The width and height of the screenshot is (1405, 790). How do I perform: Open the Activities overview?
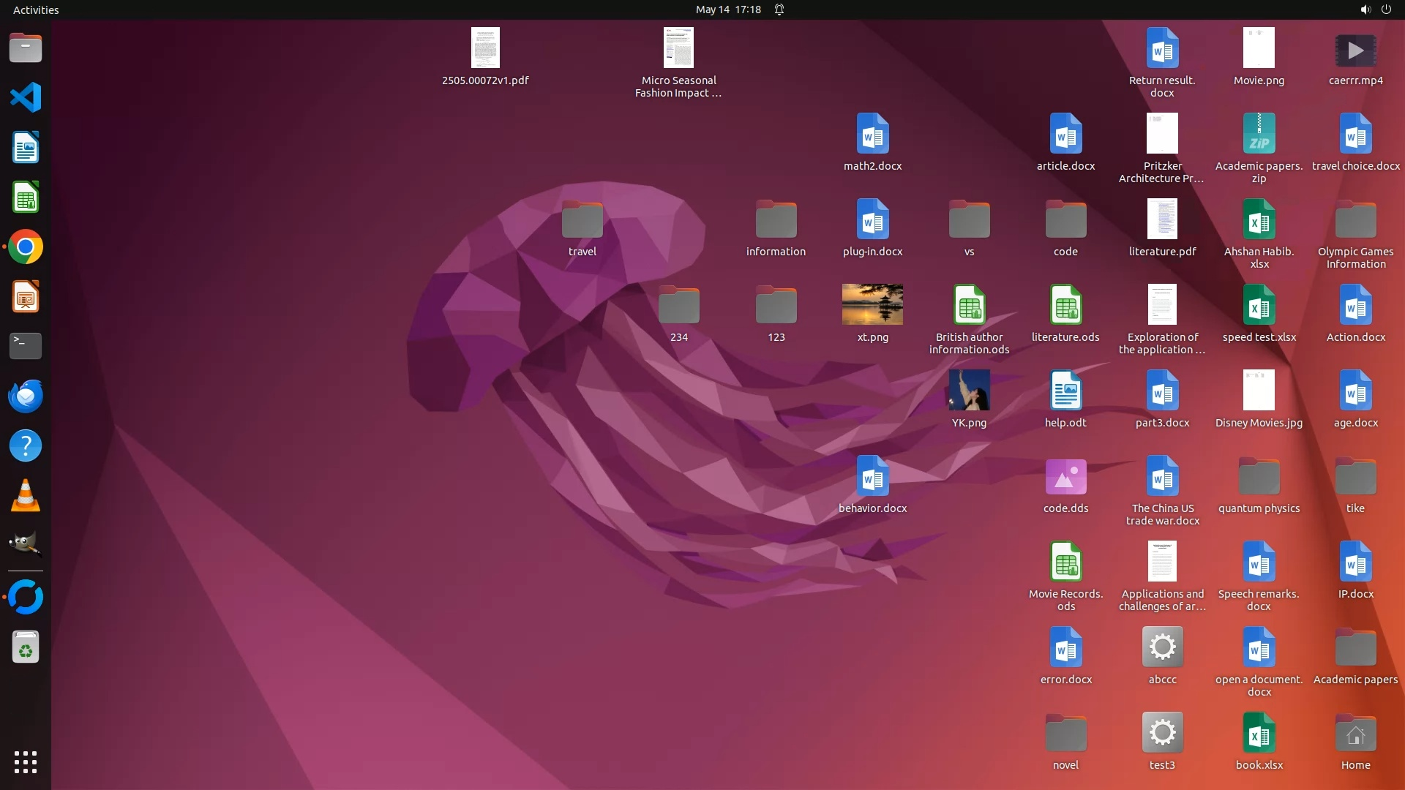pyautogui.click(x=36, y=10)
